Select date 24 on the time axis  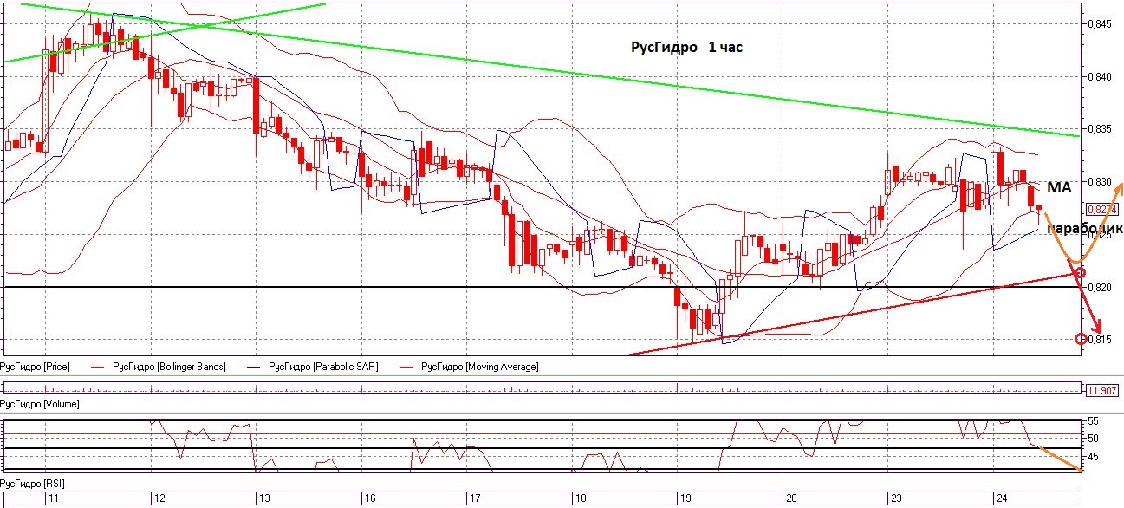tap(1002, 499)
